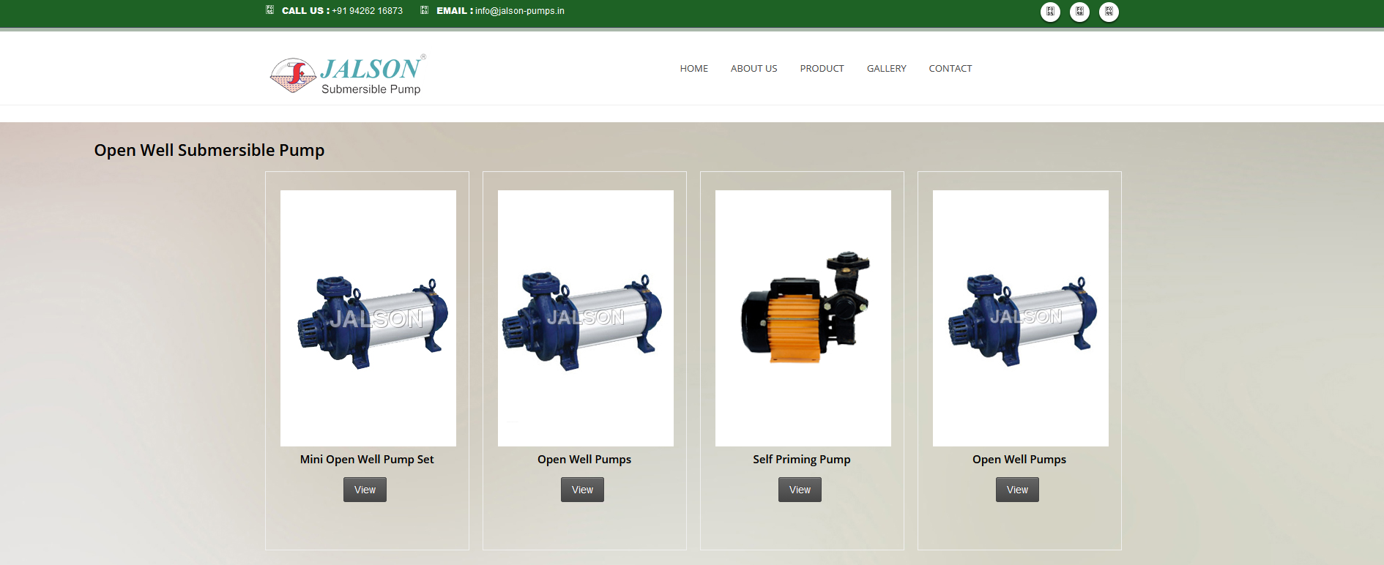
Task: Open the CONTACT page
Action: (x=950, y=68)
